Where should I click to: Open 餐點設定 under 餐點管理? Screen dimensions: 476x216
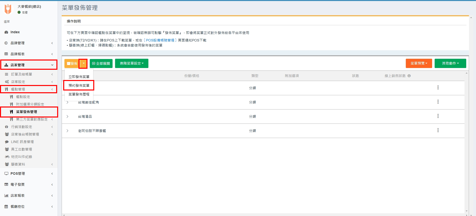[23, 97]
